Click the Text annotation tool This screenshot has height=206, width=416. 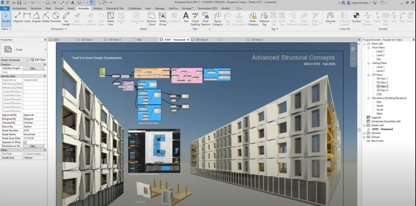(x=186, y=17)
